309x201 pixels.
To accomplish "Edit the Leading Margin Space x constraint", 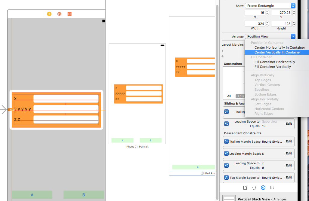I will pyautogui.click(x=289, y=153).
